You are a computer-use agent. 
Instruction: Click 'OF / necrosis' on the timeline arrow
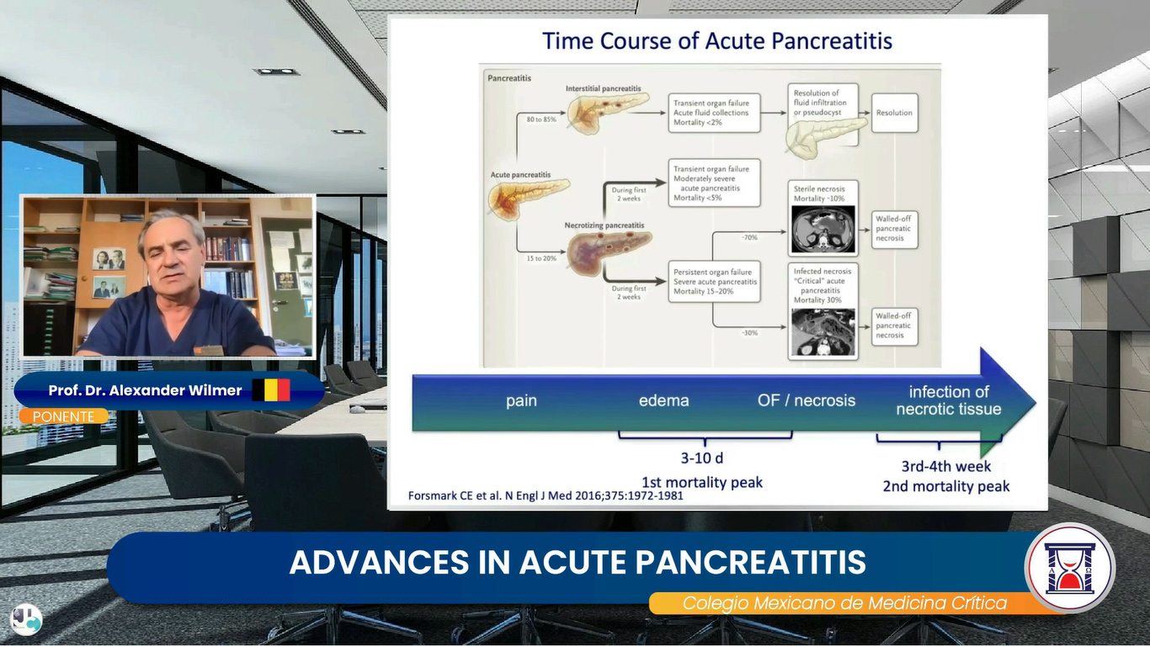tap(807, 400)
